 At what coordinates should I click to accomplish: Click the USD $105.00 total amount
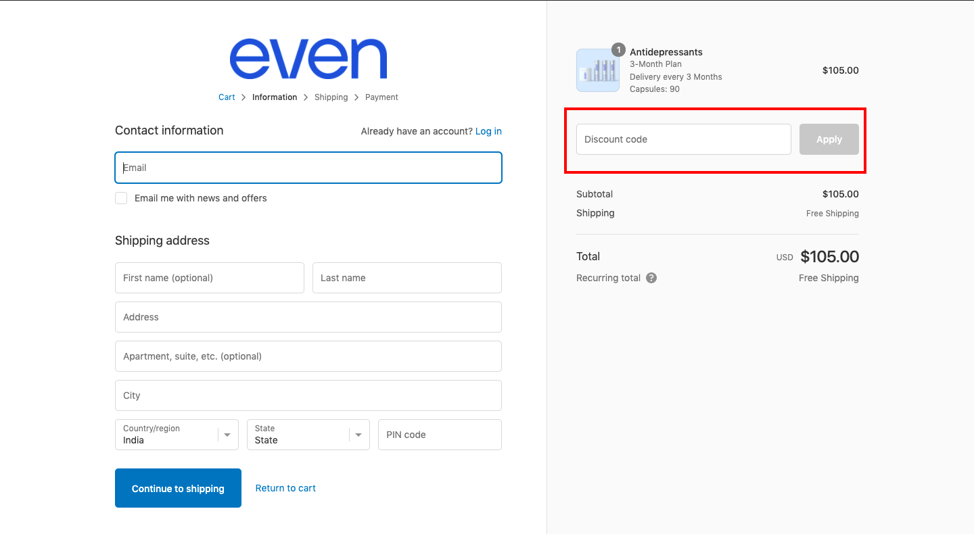[x=818, y=257]
